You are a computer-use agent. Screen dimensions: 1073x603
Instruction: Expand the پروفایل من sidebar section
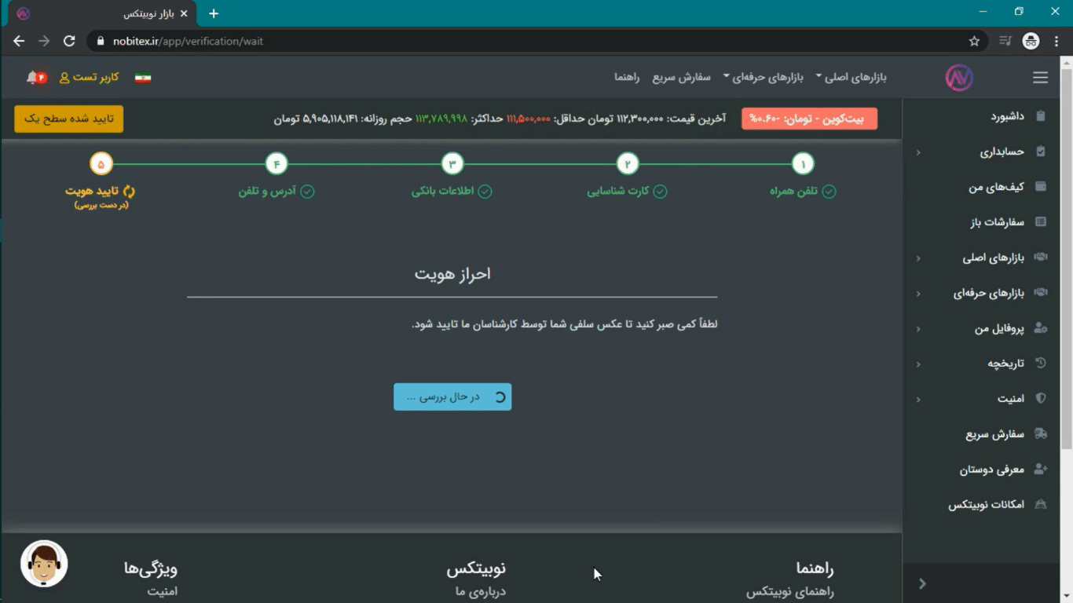990,328
